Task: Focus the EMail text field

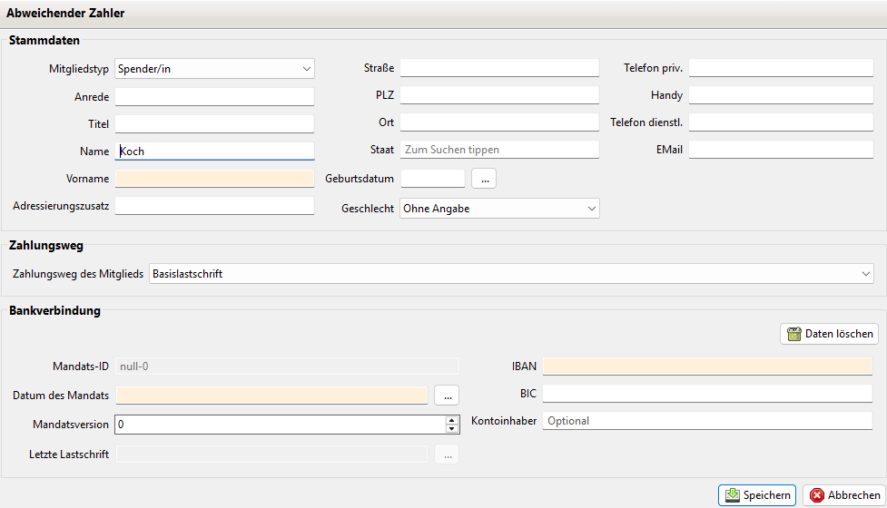Action: [781, 150]
